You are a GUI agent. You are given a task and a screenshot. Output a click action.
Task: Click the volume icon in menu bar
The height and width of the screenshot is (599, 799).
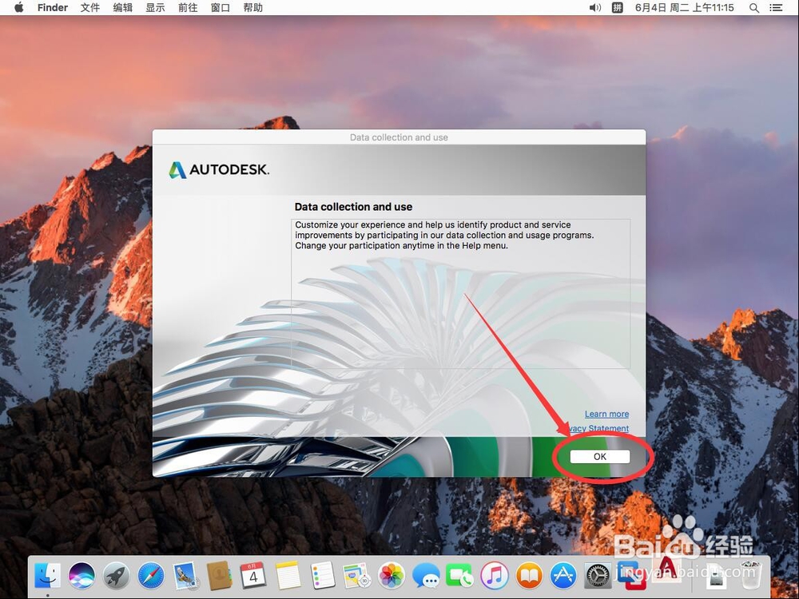coord(595,8)
